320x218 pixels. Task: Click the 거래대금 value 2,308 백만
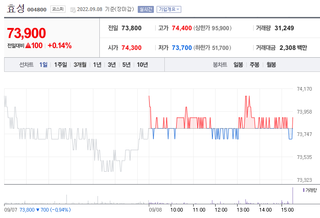coord(293,48)
